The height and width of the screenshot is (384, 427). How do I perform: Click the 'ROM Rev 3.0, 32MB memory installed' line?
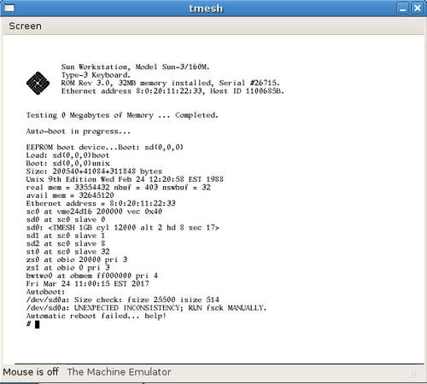tap(170, 83)
